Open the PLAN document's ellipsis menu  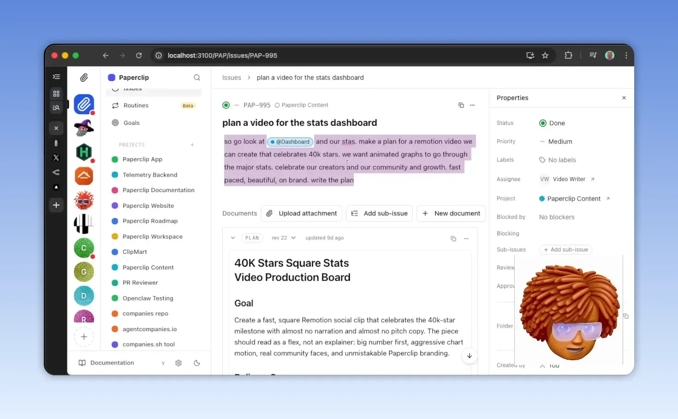click(x=466, y=239)
